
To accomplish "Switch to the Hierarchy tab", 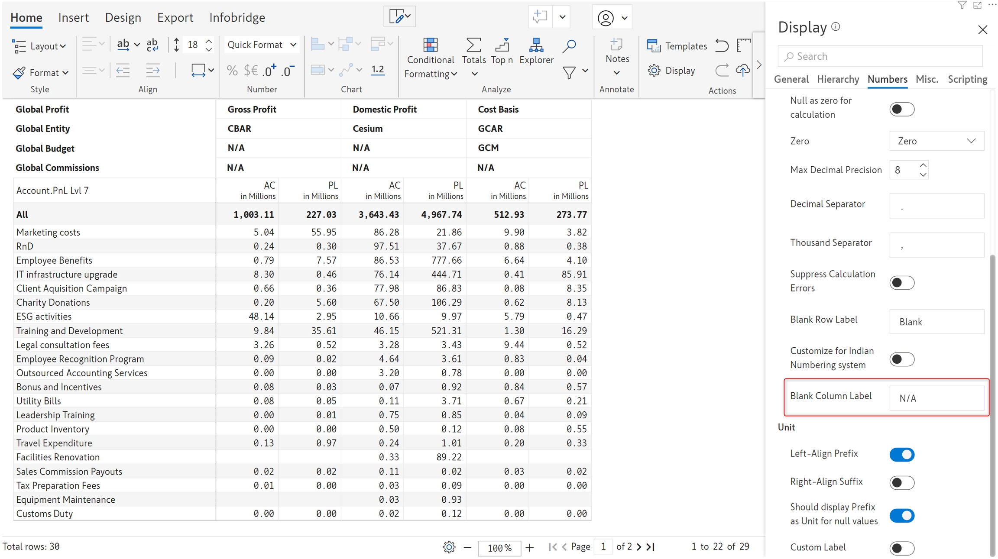I will point(838,79).
